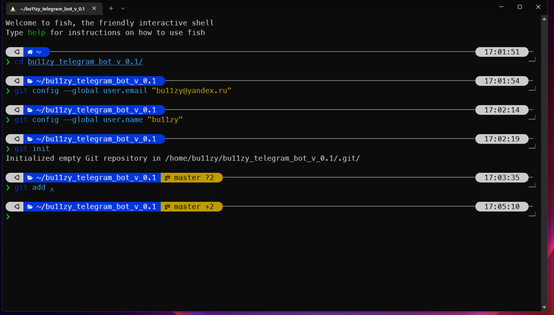Click the 'master ?2' branch status text
The image size is (554, 315).
194,178
